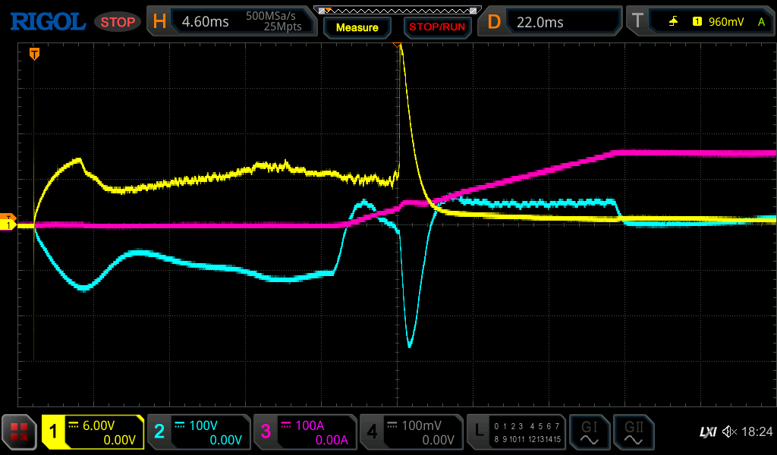Open the GI waveform generator icon
This screenshot has width=777, height=455.
point(589,432)
